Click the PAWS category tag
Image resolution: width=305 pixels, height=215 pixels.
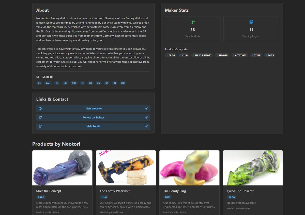click(270, 55)
